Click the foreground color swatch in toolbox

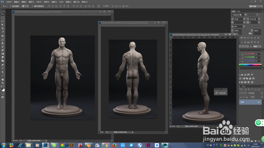point(2,89)
